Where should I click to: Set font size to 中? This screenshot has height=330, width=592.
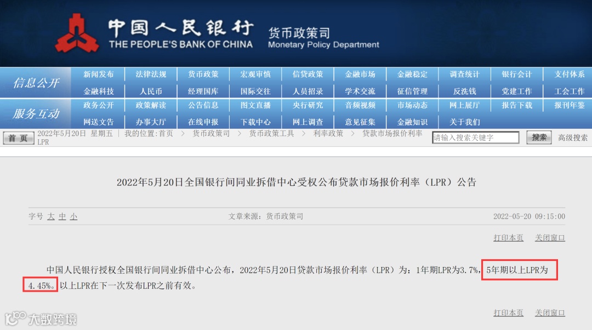[x=62, y=217]
